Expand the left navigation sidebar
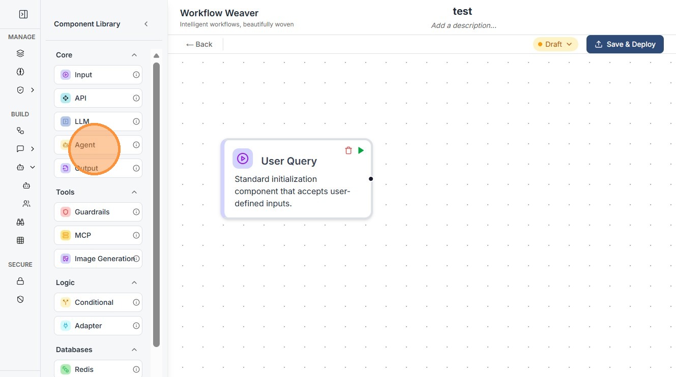This screenshot has width=676, height=377. tap(23, 14)
